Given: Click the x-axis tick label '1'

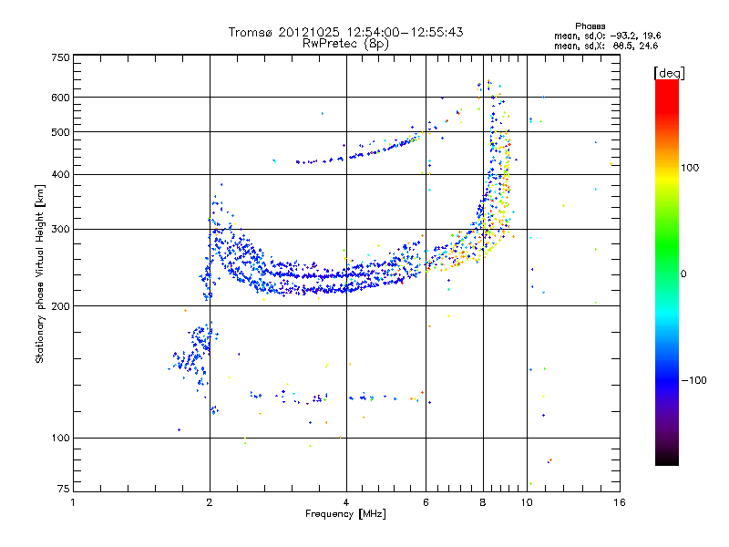Looking at the screenshot, I should 73,502.
